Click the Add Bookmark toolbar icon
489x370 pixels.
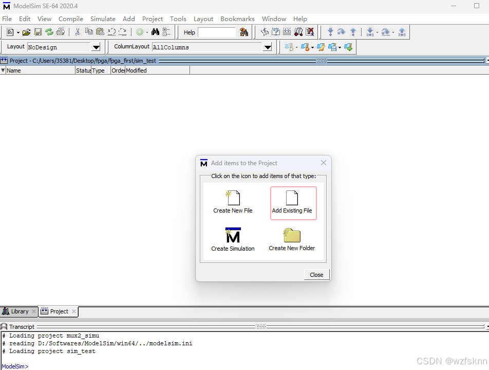point(289,47)
